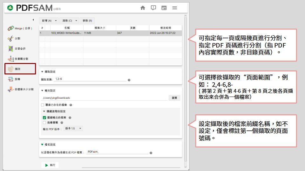Click the 擷取頁數 input field
This screenshot has height=171, width=305.
click(90, 79)
